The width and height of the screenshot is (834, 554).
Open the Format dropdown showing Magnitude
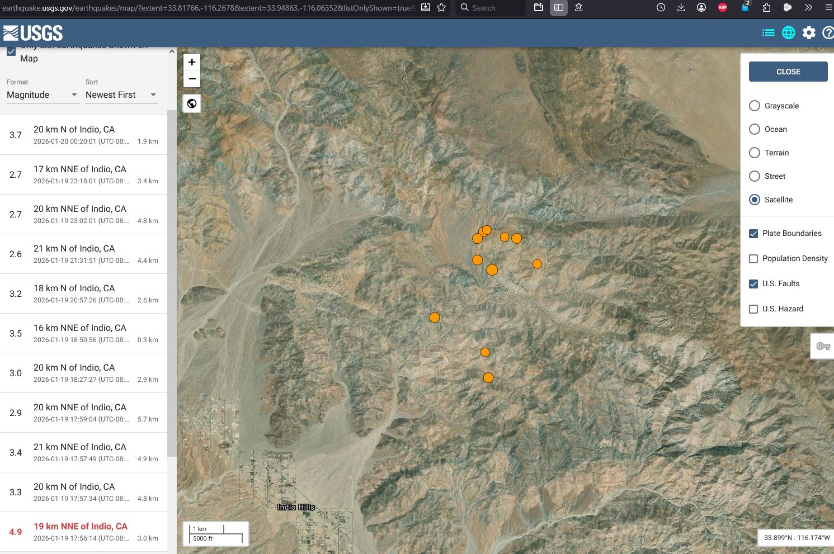point(42,95)
